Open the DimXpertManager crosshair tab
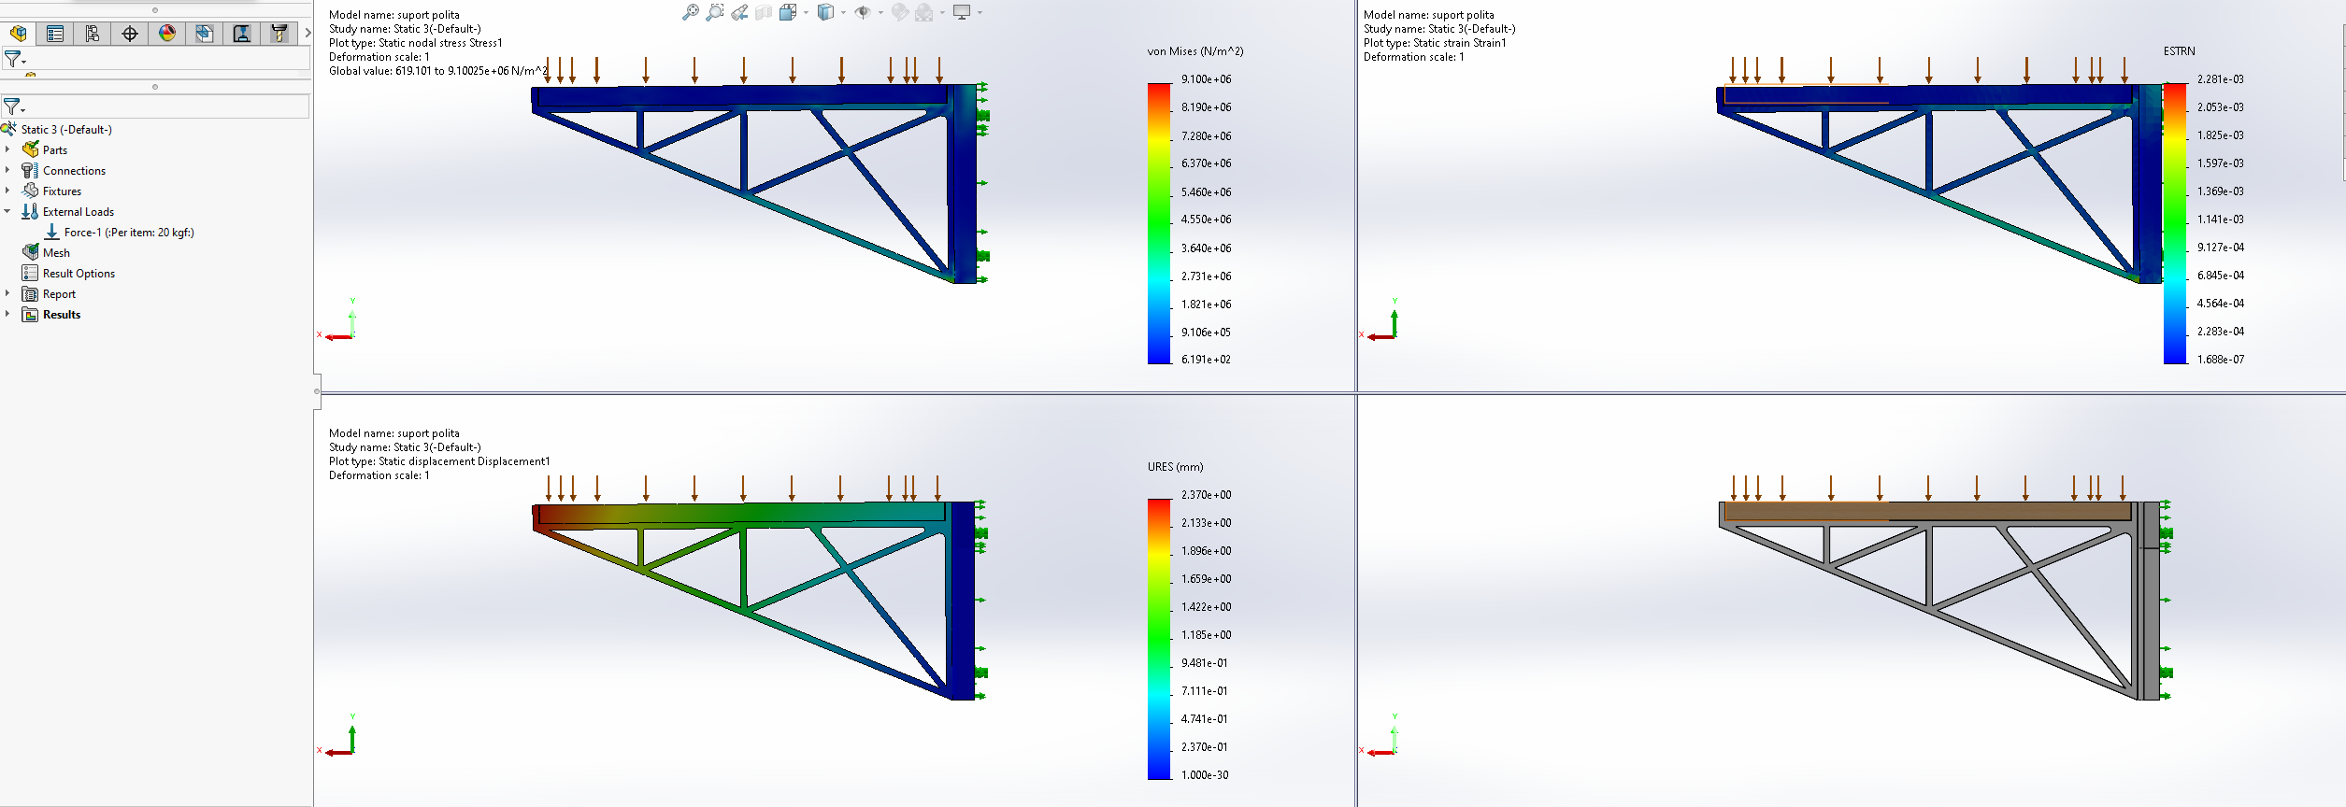Viewport: 2346px width, 807px height. [130, 34]
